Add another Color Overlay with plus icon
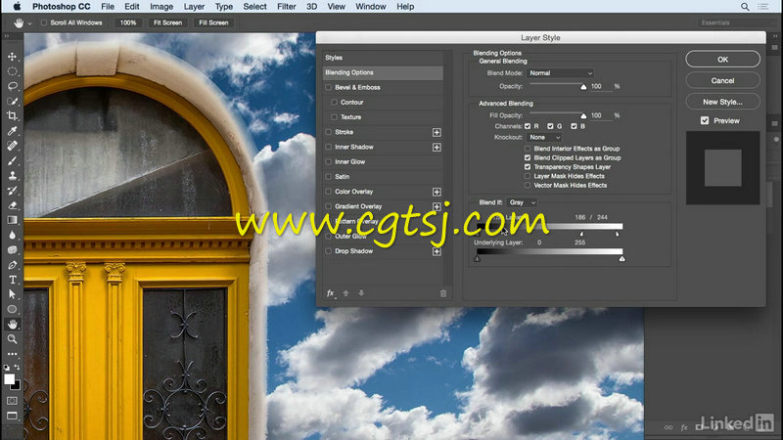Viewport: 783px width, 440px height. click(x=437, y=192)
